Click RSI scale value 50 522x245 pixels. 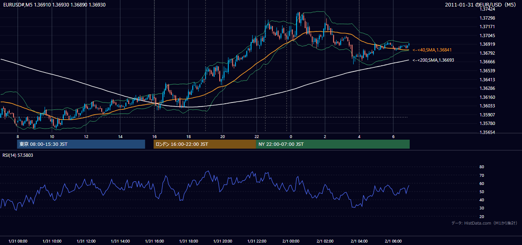pos(482,192)
